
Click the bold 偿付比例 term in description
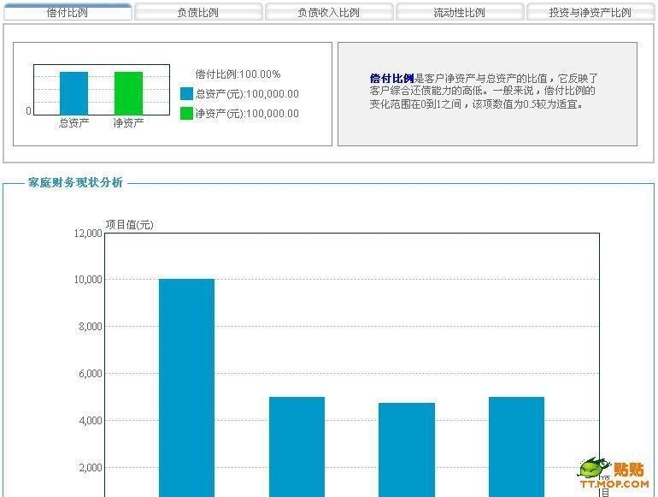(x=392, y=78)
